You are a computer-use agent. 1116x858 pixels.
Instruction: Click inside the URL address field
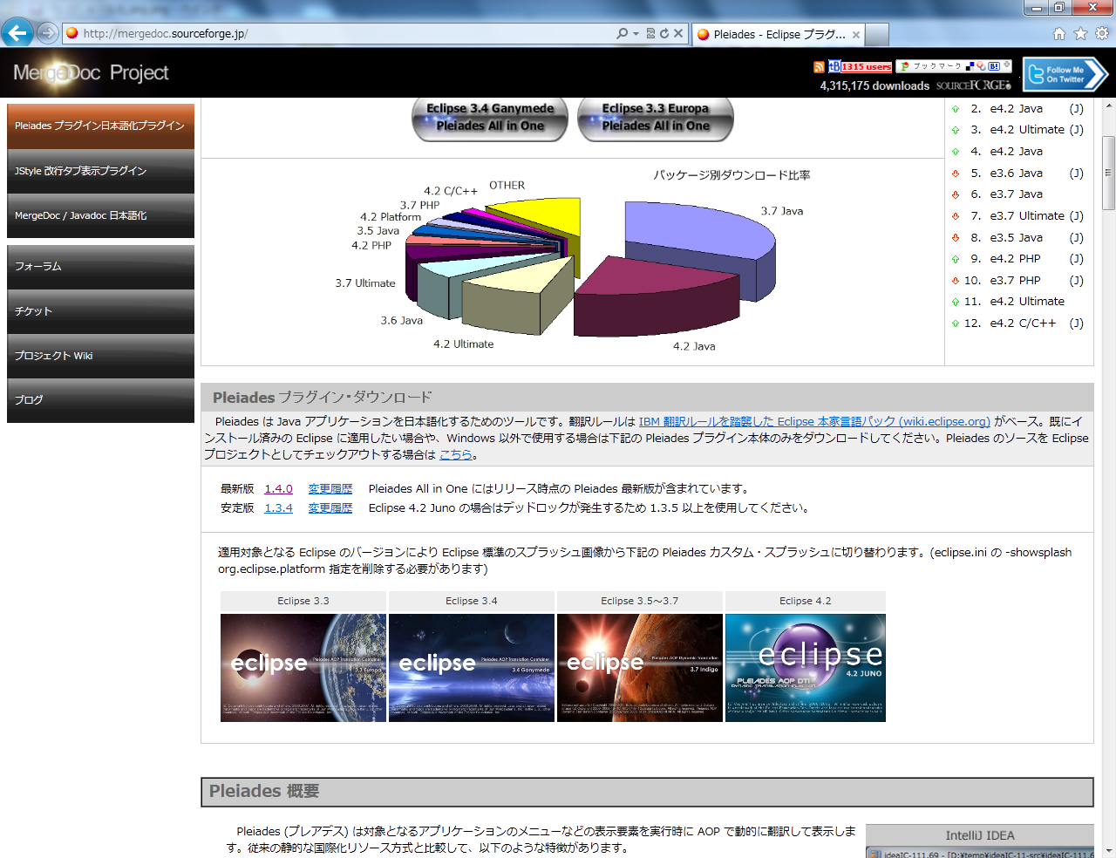coord(340,33)
